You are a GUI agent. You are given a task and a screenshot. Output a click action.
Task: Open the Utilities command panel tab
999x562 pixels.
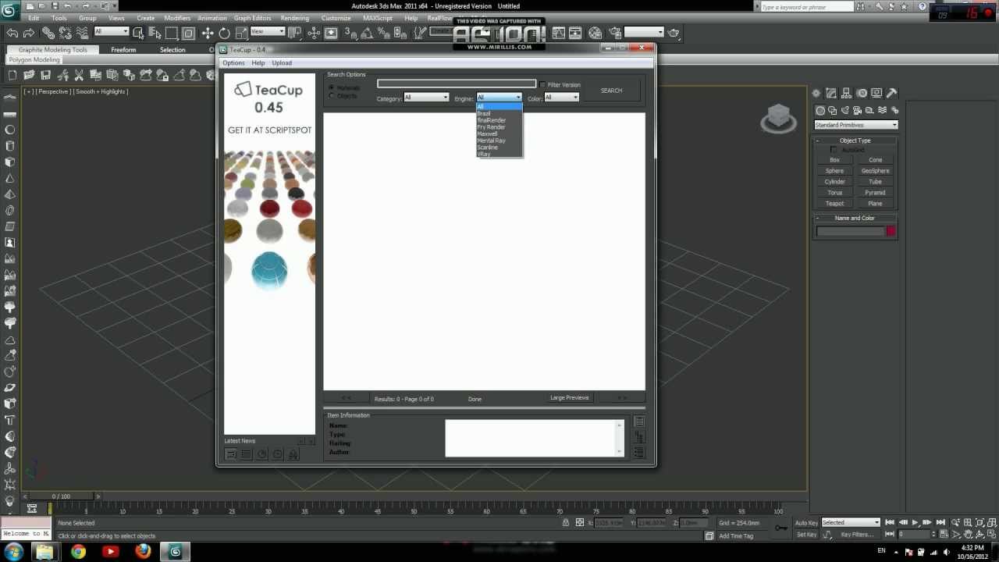point(891,93)
